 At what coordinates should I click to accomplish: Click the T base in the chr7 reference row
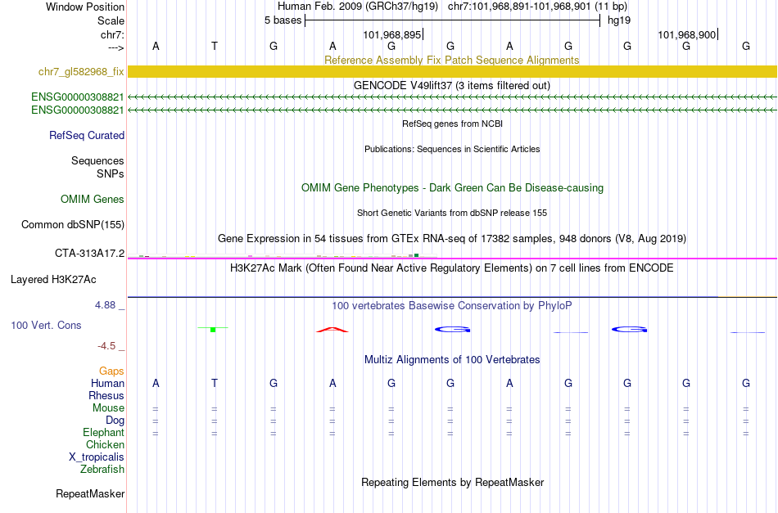coord(215,46)
